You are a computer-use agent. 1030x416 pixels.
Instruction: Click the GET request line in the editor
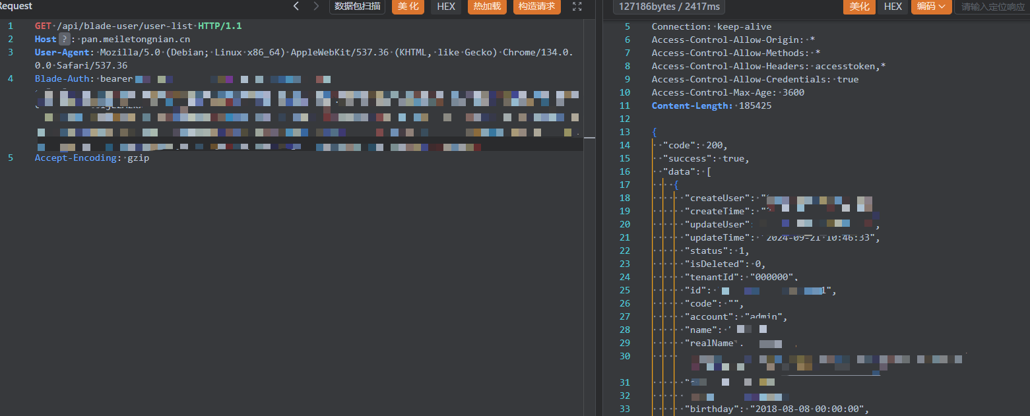[138, 26]
